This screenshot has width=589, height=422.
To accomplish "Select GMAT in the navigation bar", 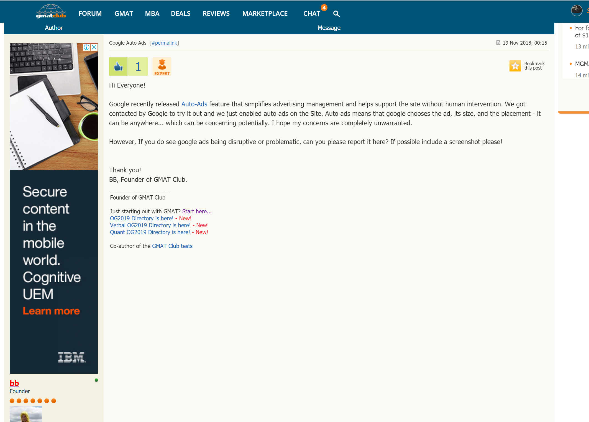I will click(124, 13).
